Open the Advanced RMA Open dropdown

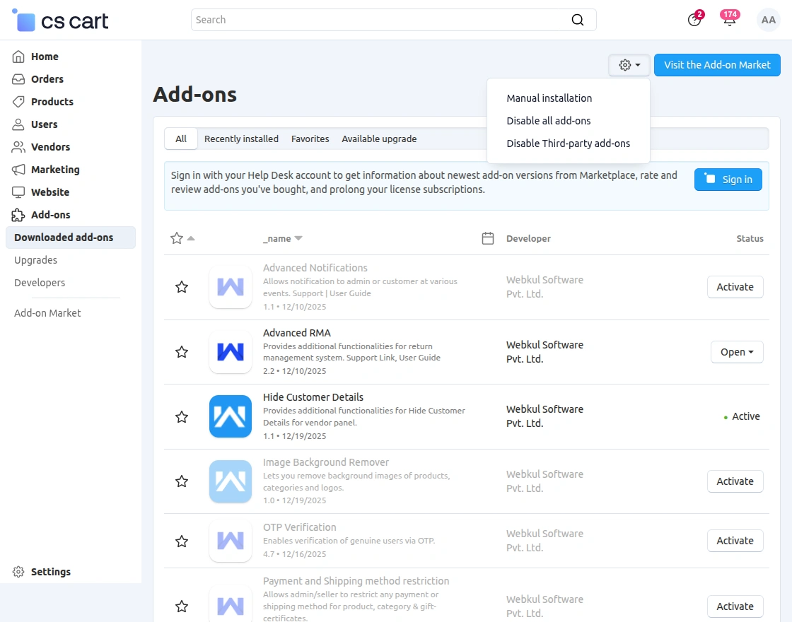coord(736,352)
